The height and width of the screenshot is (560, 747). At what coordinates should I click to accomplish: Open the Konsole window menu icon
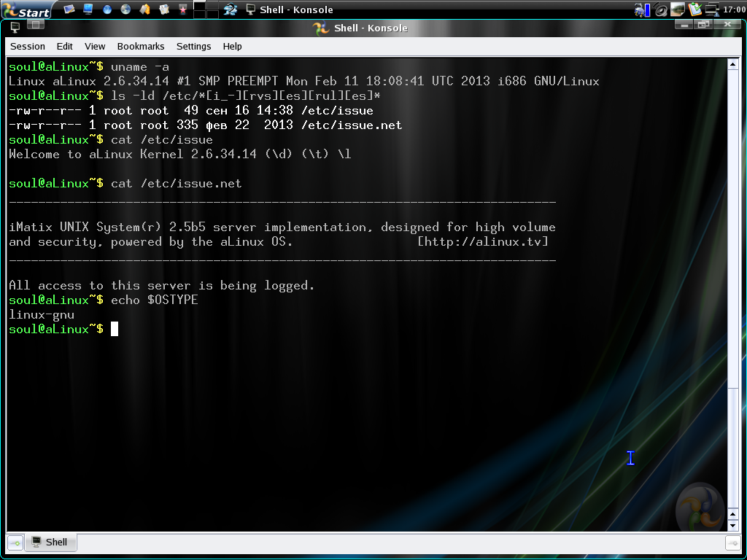15,27
